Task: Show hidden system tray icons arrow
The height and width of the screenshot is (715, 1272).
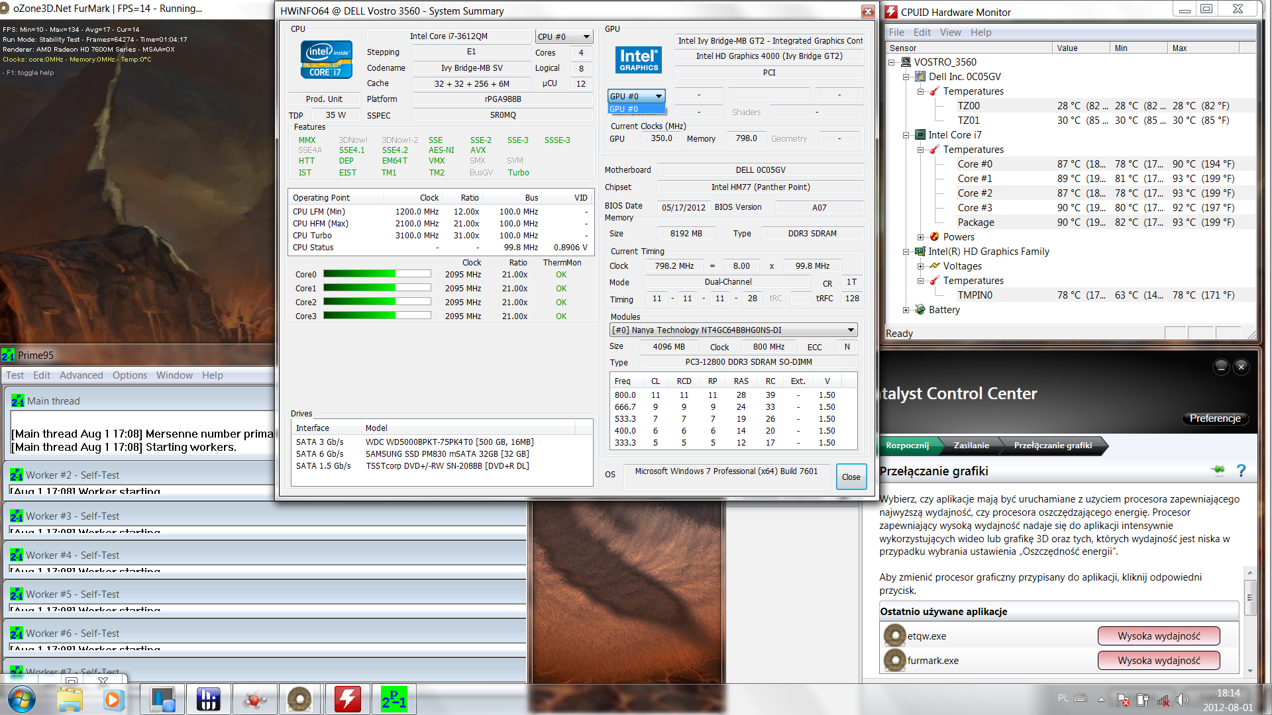Action: (x=1101, y=700)
